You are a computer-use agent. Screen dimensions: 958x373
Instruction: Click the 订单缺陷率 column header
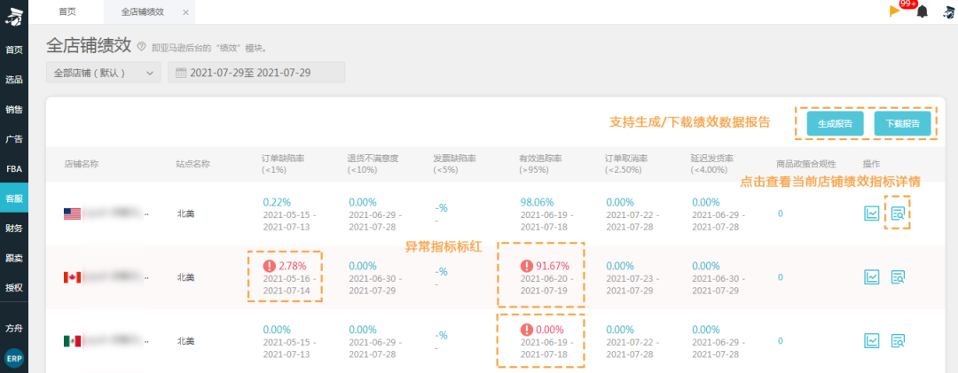coord(284,164)
